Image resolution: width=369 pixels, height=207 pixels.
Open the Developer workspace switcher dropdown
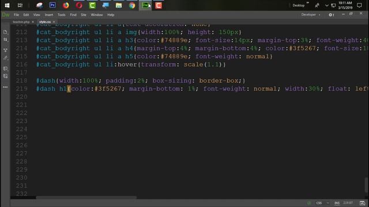click(x=311, y=14)
